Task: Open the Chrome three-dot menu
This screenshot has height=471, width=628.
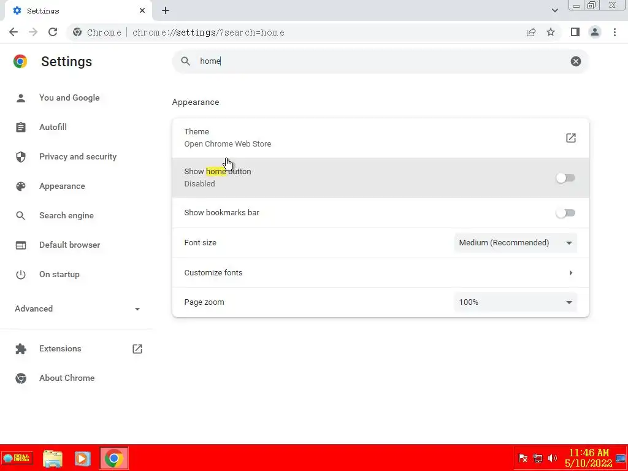Action: click(x=615, y=33)
